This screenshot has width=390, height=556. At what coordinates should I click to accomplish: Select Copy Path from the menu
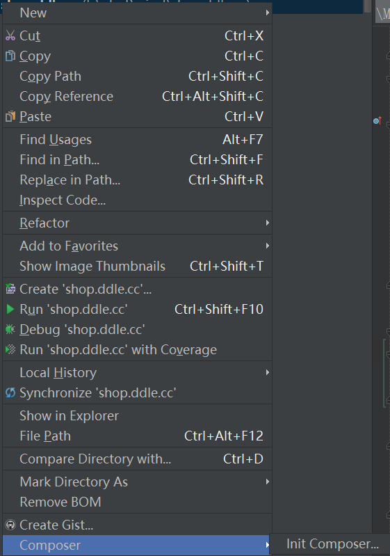coord(138,76)
